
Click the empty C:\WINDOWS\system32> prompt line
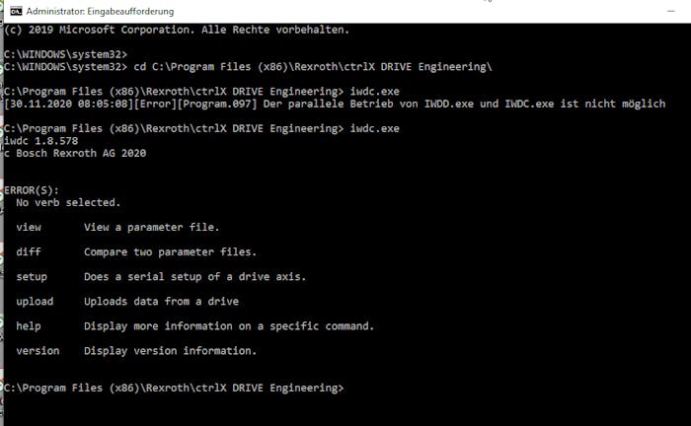tap(65, 53)
